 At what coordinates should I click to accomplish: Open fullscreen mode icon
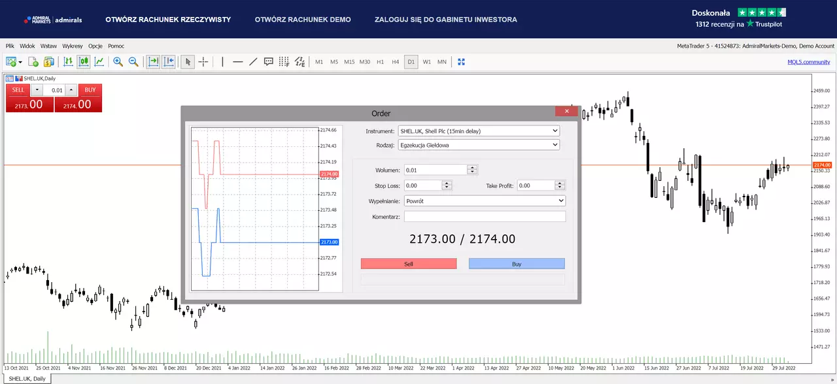coord(461,61)
